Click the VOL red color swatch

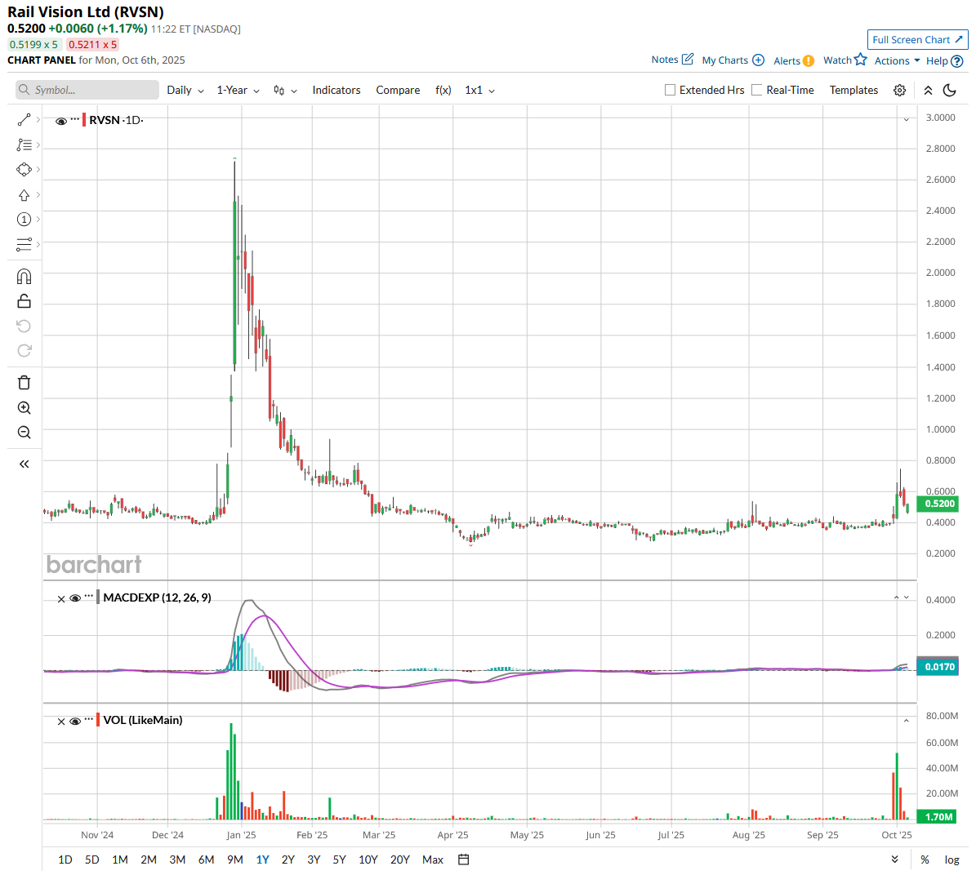point(98,720)
